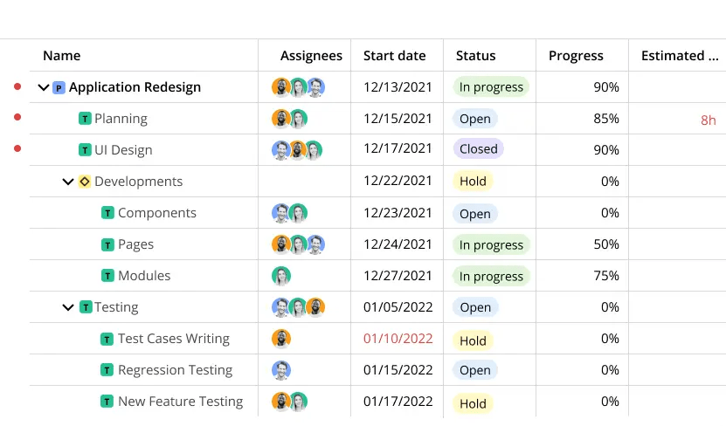Open the In progress status of Pages
Image resolution: width=726 pixels, height=426 pixels.
491,244
